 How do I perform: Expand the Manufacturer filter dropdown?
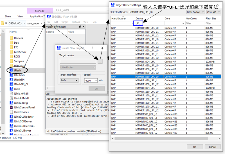(133, 23)
